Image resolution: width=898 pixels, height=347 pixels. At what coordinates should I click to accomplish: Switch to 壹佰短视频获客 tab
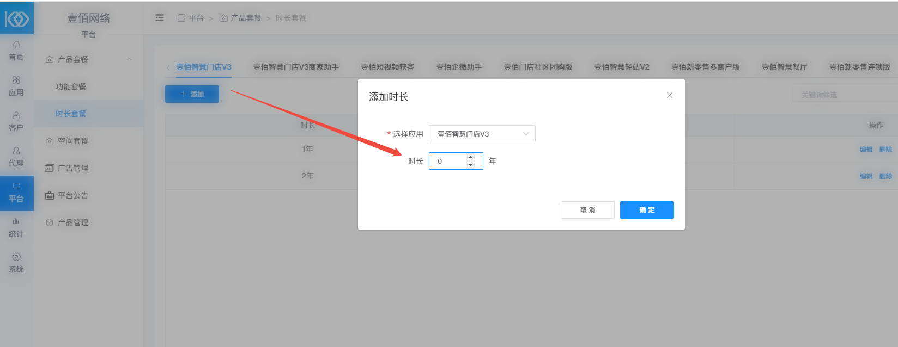(x=387, y=67)
